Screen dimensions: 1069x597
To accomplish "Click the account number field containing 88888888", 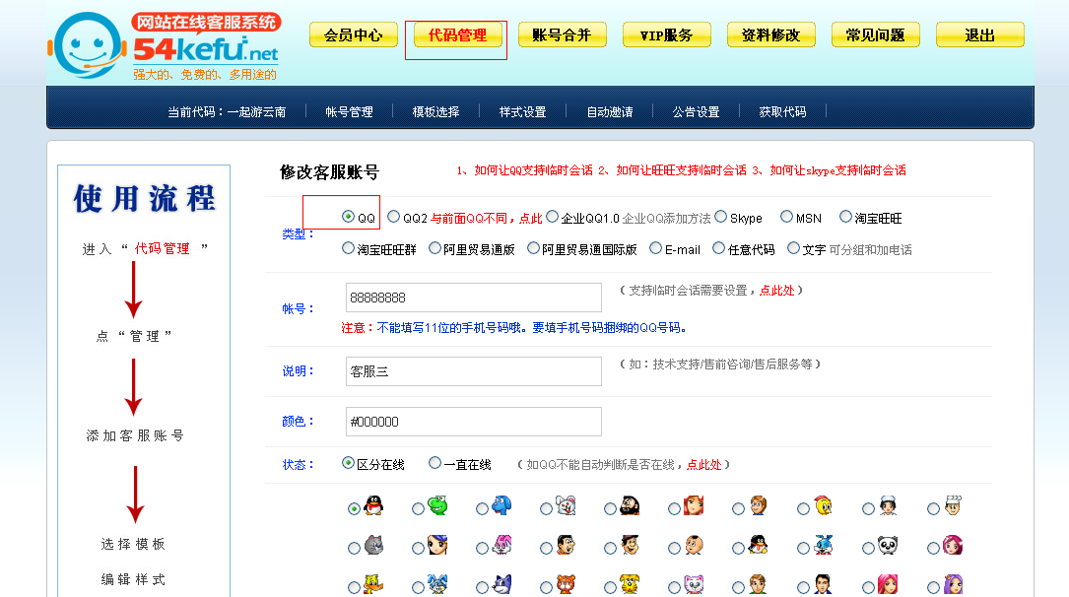I will (x=473, y=298).
